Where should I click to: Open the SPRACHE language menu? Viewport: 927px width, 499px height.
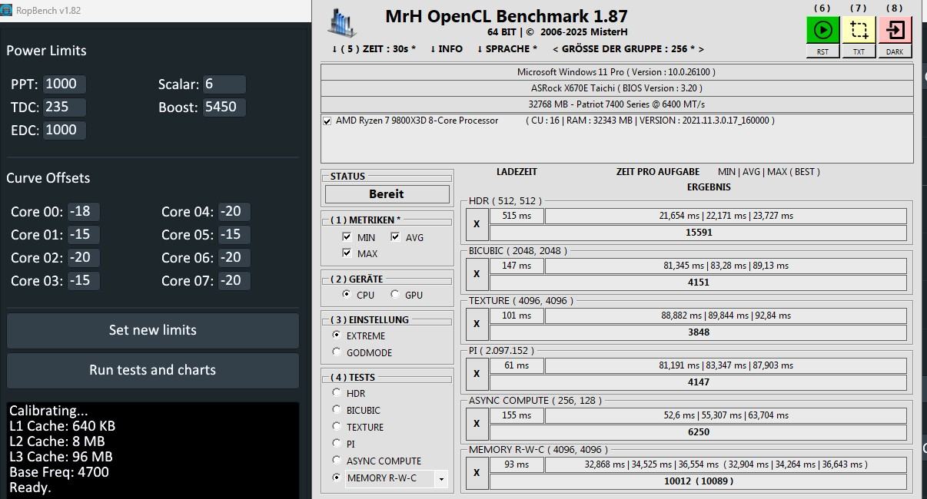(x=507, y=48)
